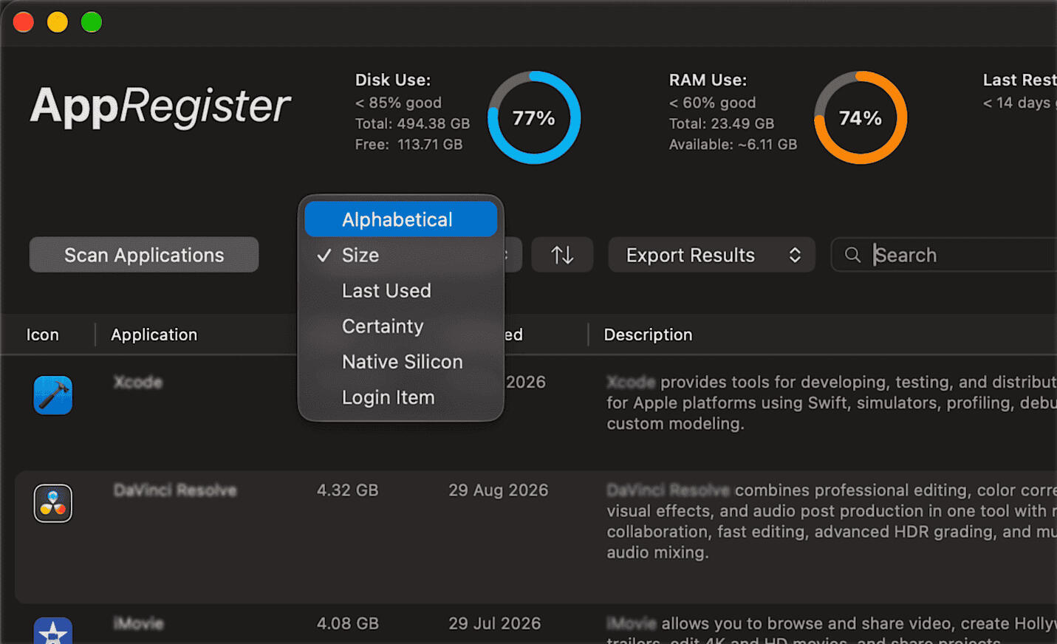Click the Application column header
1057x644 pixels.
point(154,335)
